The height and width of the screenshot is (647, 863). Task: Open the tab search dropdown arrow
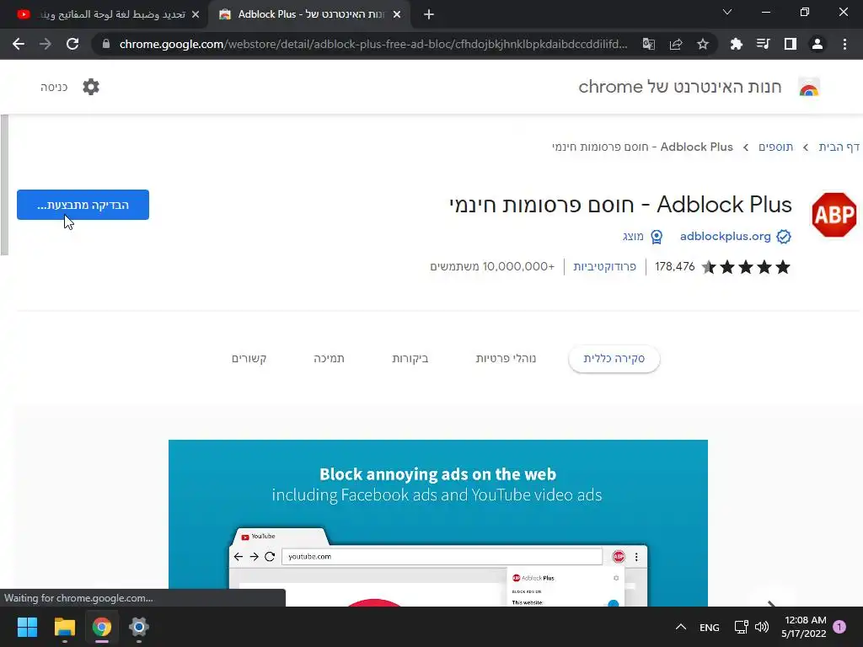click(x=727, y=12)
